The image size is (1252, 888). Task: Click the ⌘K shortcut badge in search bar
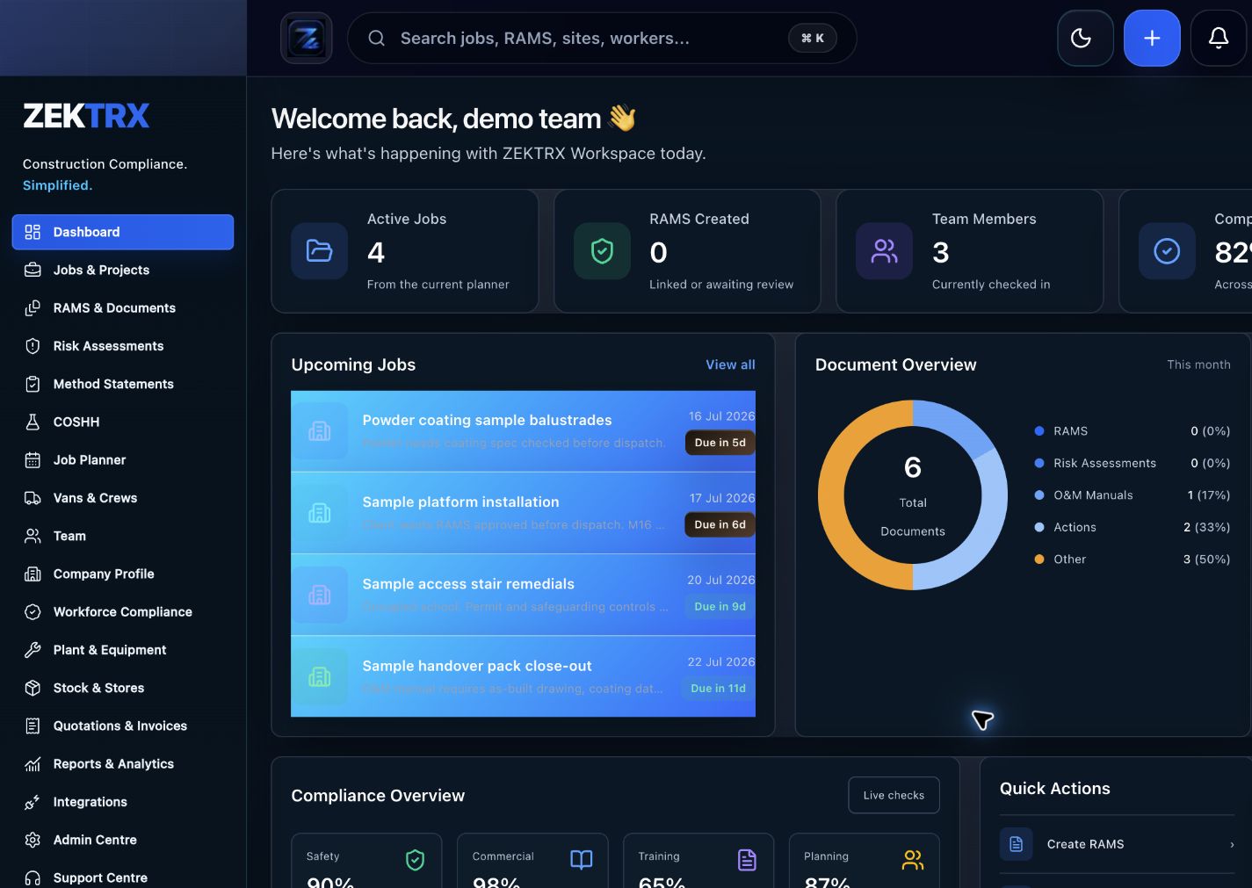813,38
